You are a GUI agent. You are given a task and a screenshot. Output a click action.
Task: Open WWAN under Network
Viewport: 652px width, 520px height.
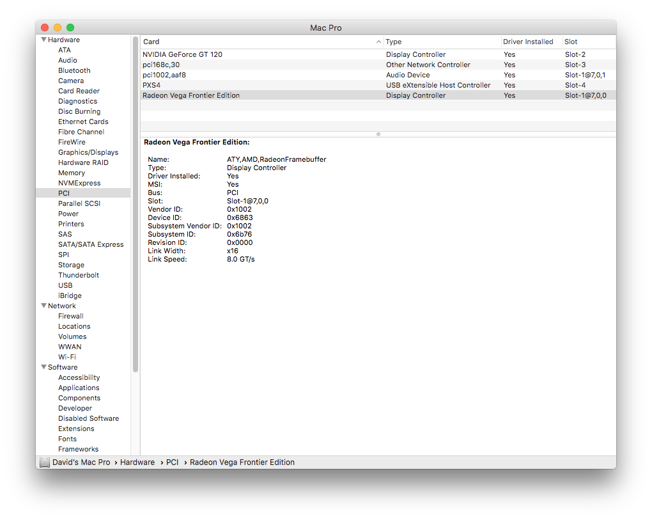pos(70,347)
